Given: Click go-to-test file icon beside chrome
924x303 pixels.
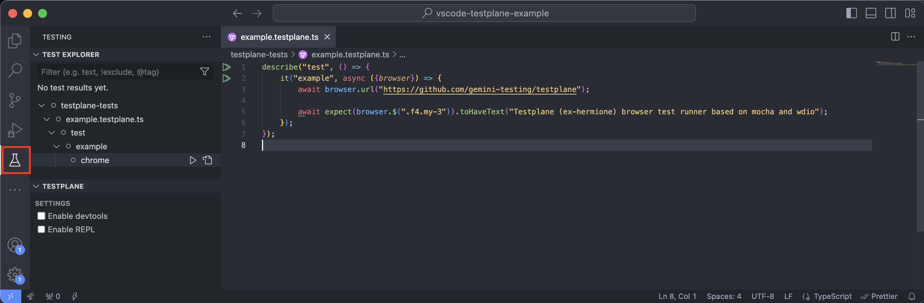Looking at the screenshot, I should coord(207,160).
